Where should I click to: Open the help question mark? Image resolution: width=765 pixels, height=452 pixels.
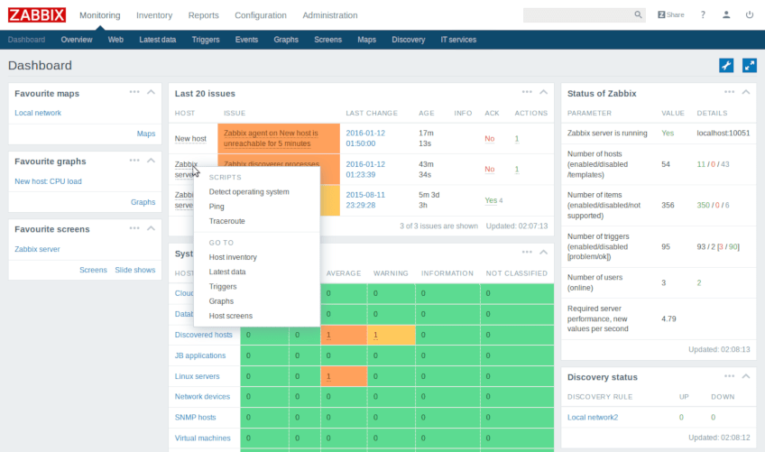point(703,14)
